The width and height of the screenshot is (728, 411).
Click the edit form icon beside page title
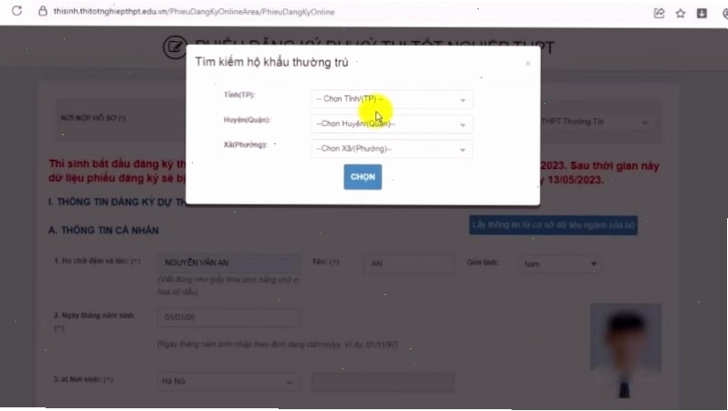[x=174, y=47]
